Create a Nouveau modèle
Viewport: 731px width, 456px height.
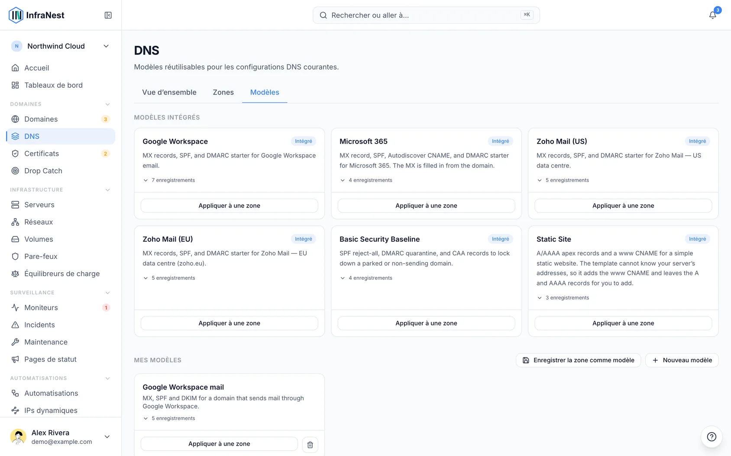(682, 360)
